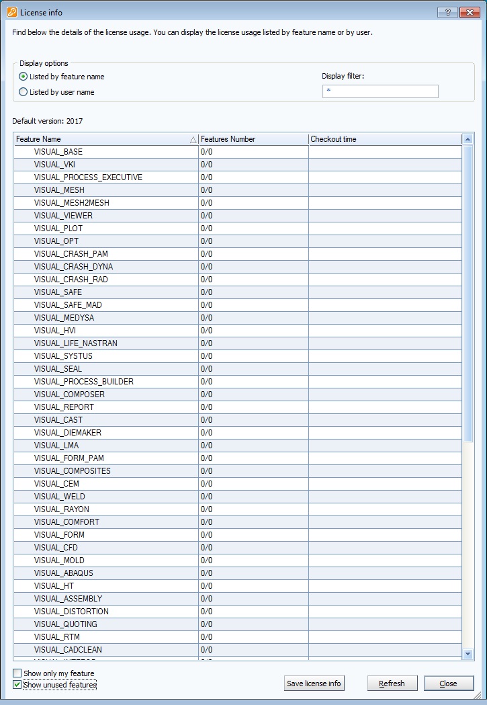487x705 pixels.
Task: Select the VISUAL_SAFE_MAD row
Action: (x=238, y=305)
